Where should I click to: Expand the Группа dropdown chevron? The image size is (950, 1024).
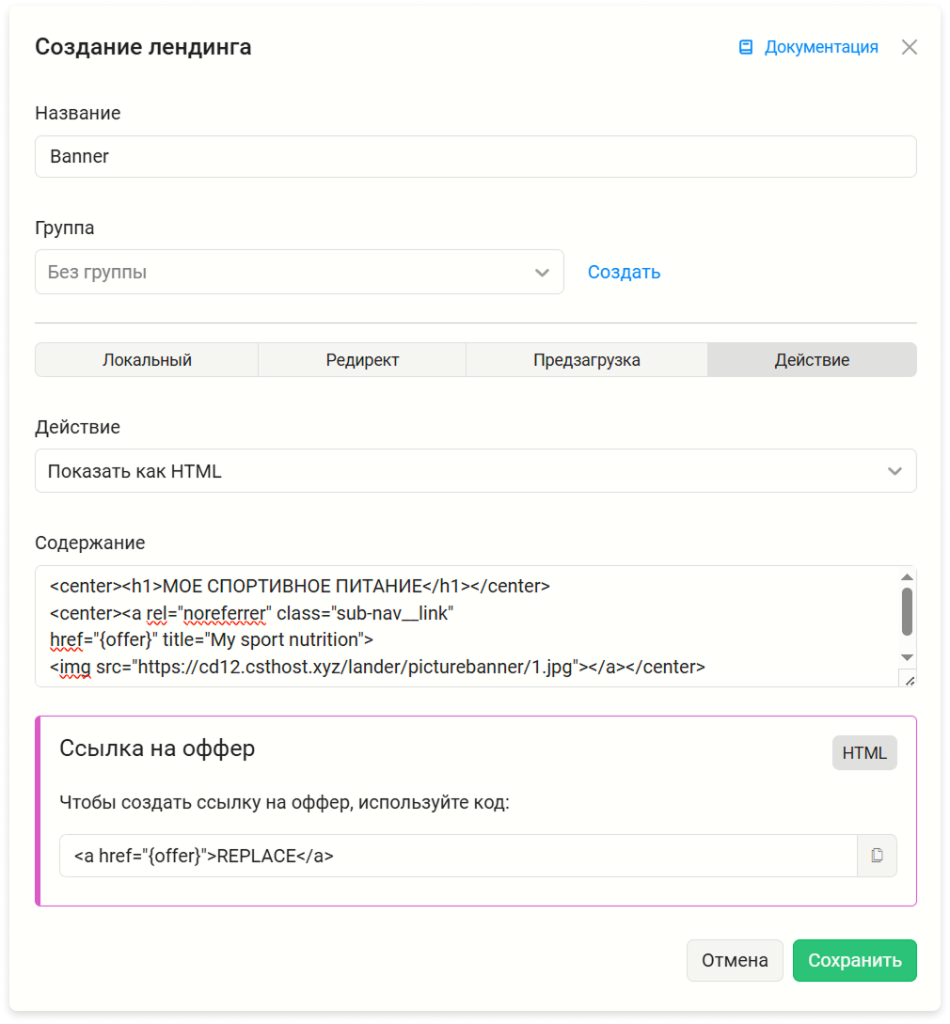[x=542, y=273]
